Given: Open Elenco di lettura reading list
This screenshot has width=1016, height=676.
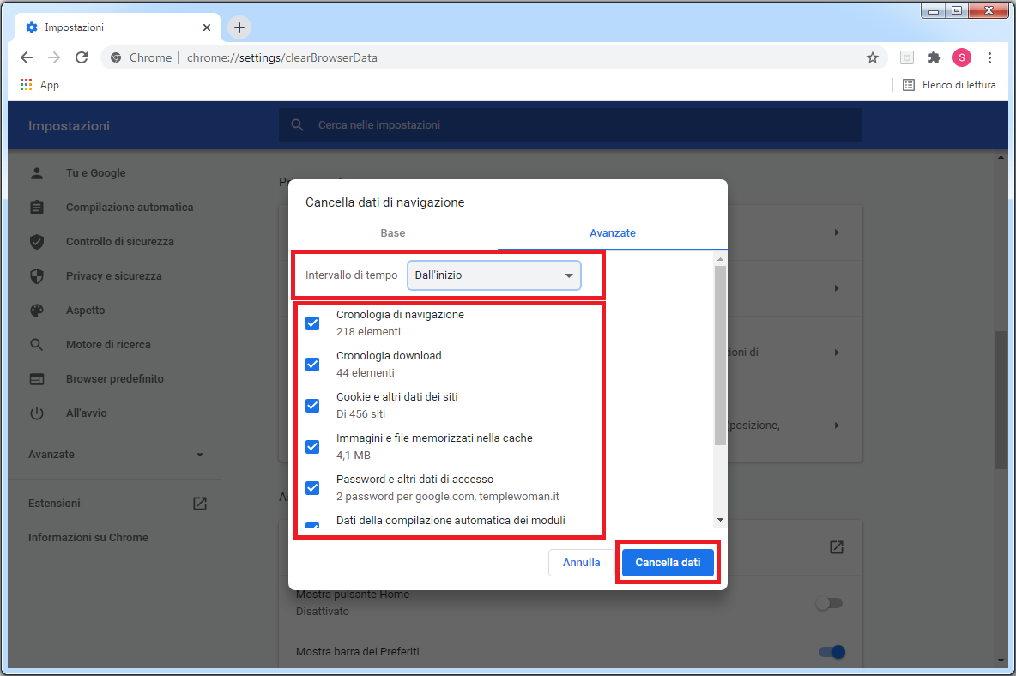Looking at the screenshot, I should click(x=949, y=85).
